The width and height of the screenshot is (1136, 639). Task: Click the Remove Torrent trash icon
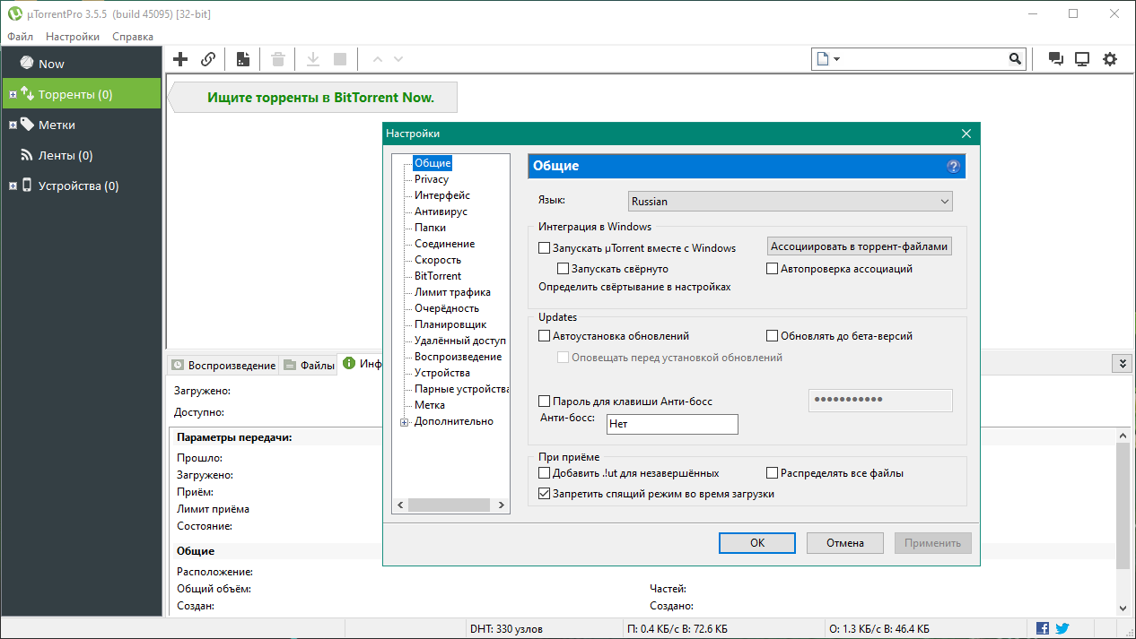278,59
